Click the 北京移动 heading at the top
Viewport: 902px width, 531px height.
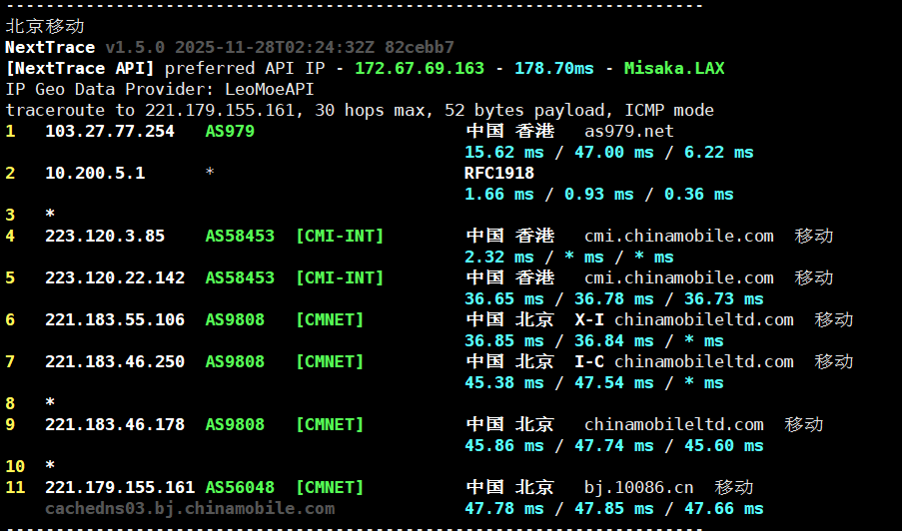coord(45,26)
